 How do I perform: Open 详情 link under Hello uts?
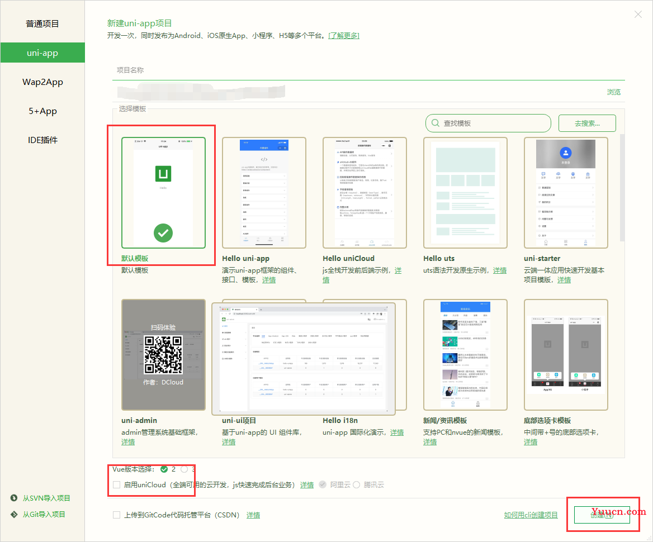[x=500, y=270]
